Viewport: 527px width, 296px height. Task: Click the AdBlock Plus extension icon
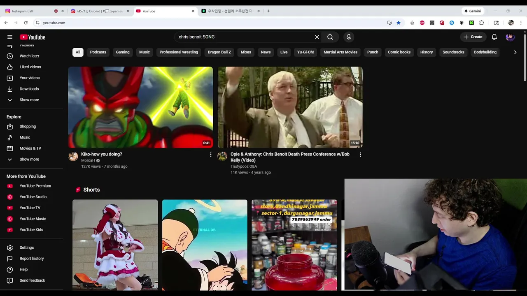pyautogui.click(x=422, y=23)
